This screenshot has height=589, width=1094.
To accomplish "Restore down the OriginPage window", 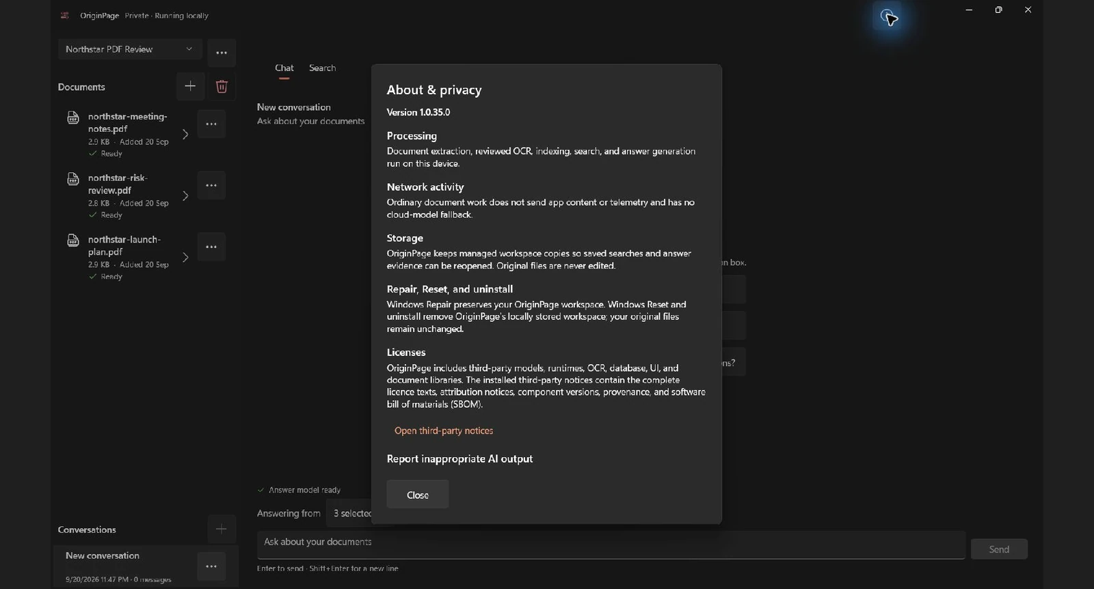I will pyautogui.click(x=998, y=10).
